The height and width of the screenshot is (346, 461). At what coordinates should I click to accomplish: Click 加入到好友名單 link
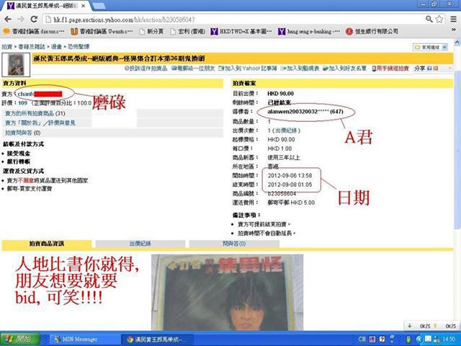point(344,68)
